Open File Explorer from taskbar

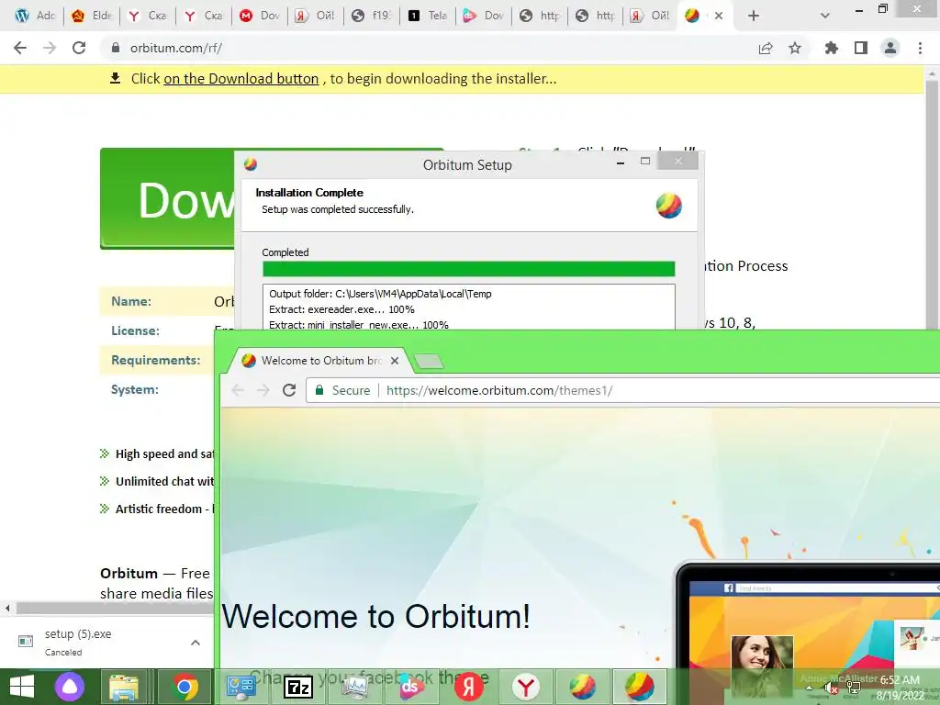pos(124,687)
